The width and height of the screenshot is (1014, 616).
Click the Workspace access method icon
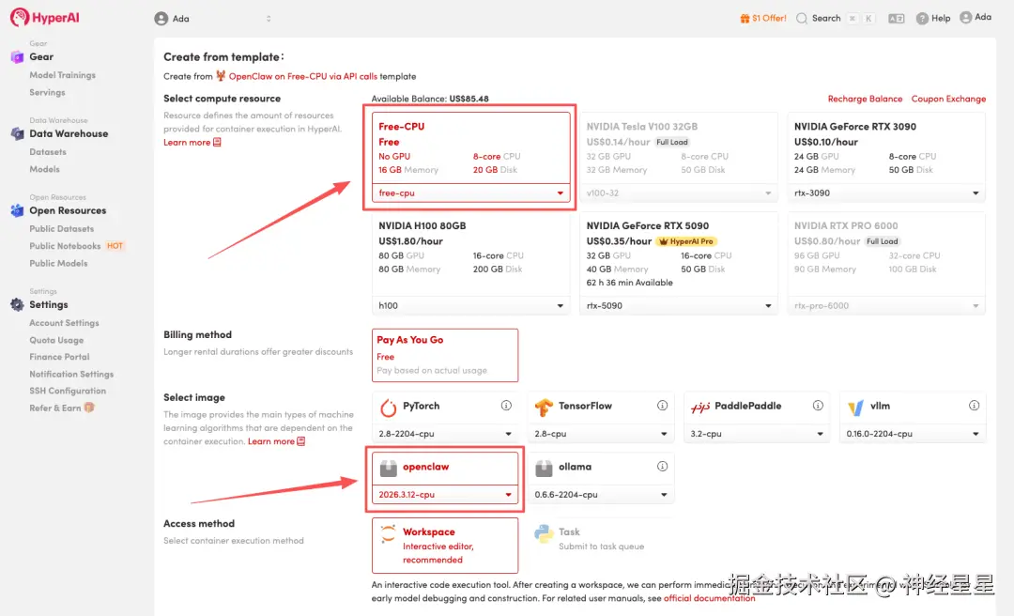388,533
